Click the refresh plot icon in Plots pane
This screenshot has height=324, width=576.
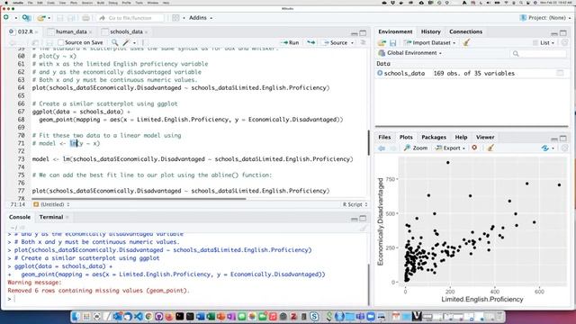545,148
